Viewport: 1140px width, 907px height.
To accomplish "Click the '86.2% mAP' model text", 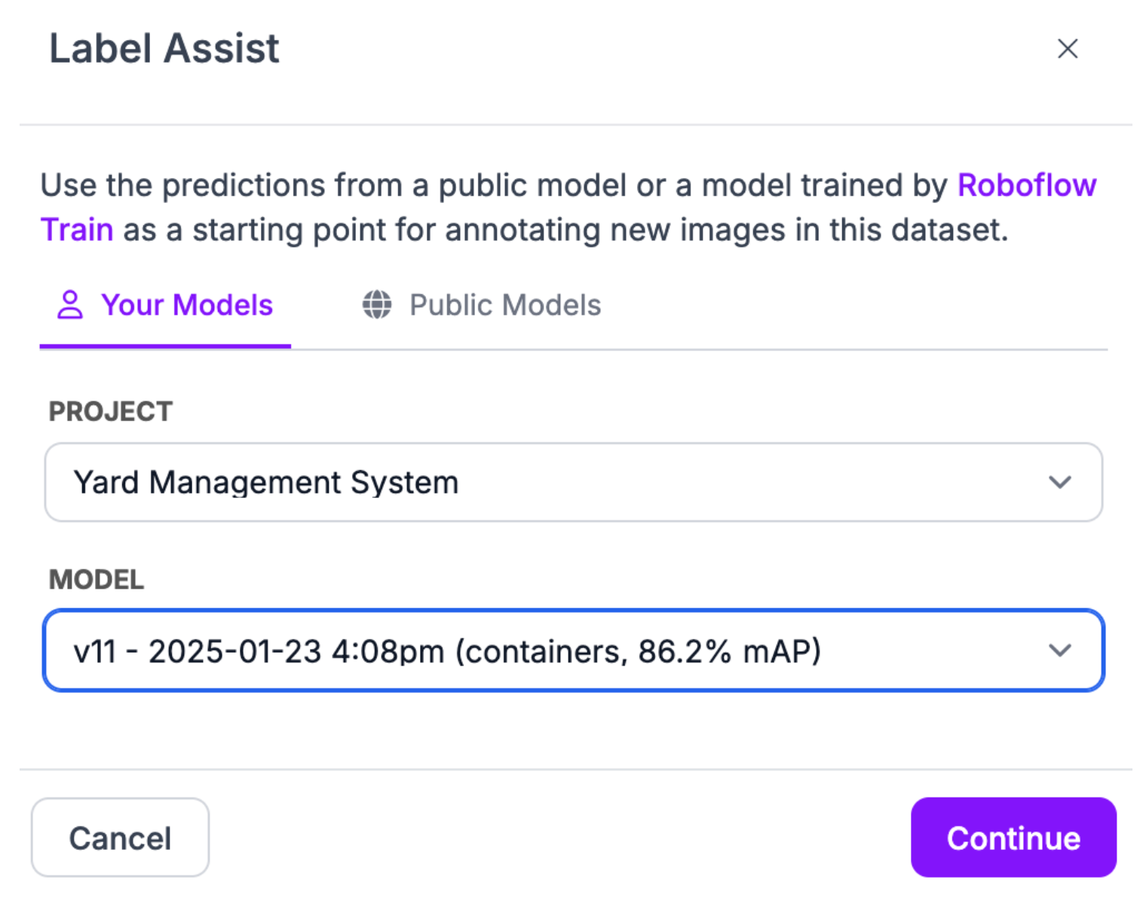I will 728,650.
